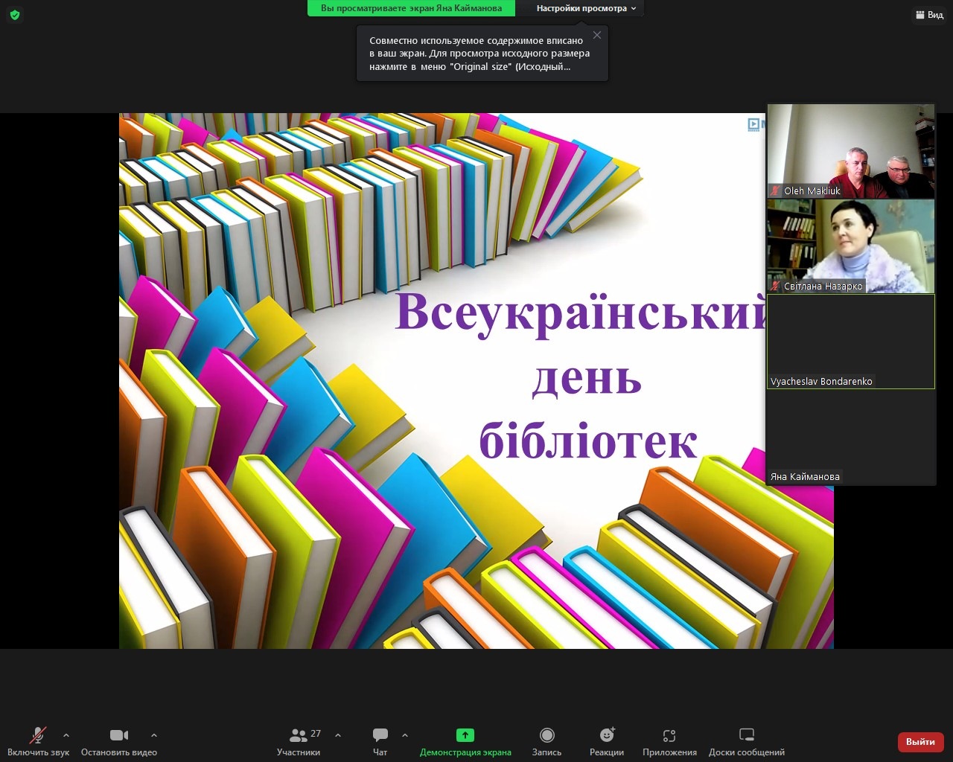Click the participant count 27

coord(316,734)
